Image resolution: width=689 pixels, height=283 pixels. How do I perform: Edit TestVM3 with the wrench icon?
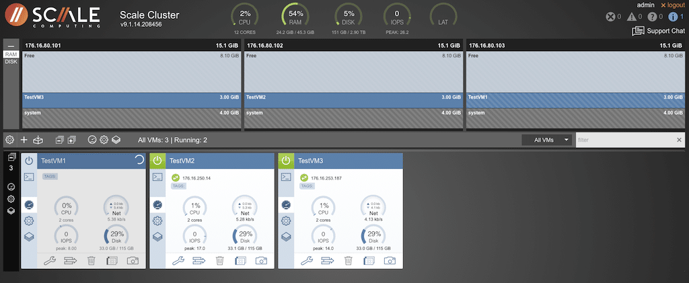[307, 261]
